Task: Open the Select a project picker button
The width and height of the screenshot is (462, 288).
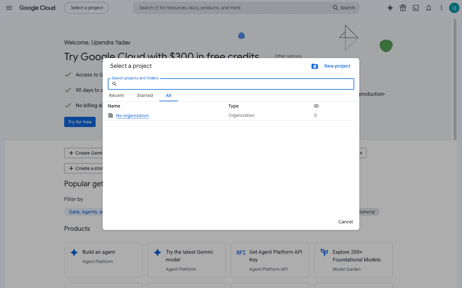Action: (86, 8)
